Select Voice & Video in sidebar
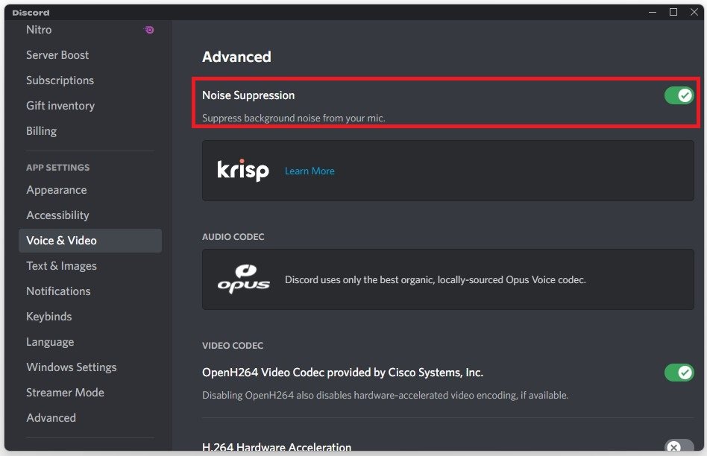Viewport: 707px width, 456px height. tap(90, 241)
